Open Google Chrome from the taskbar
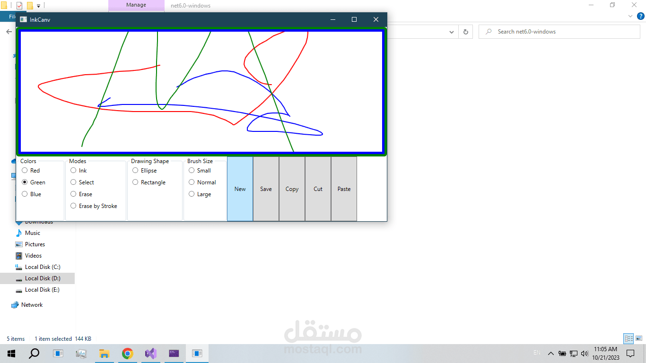This screenshot has width=646, height=363. point(127,354)
